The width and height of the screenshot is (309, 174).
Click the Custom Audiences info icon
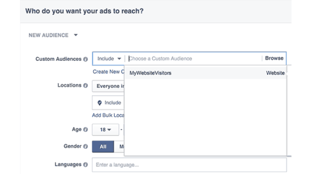pos(86,59)
